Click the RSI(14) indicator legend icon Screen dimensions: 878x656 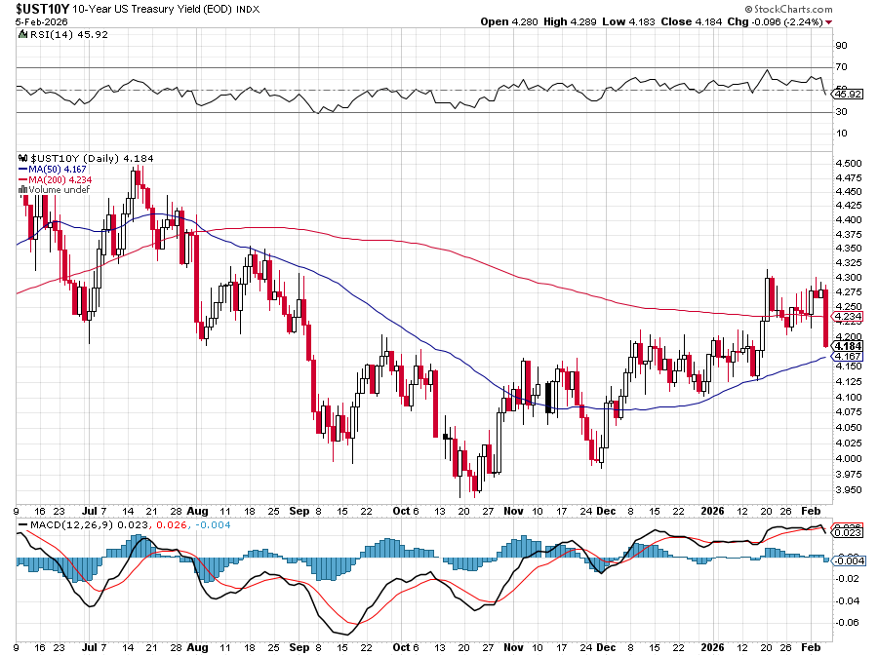23,33
